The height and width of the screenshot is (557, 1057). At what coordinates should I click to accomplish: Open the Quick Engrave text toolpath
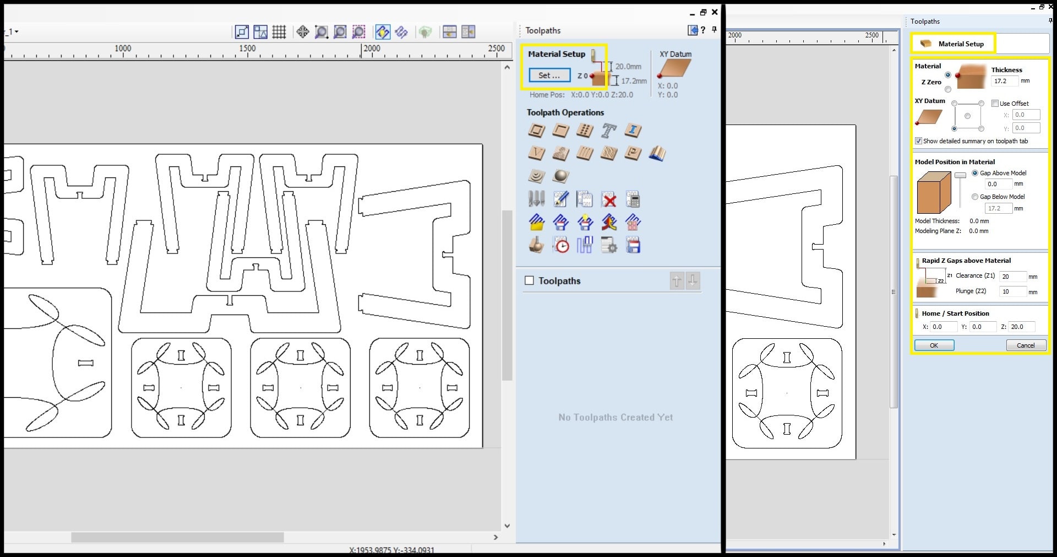[x=609, y=131]
